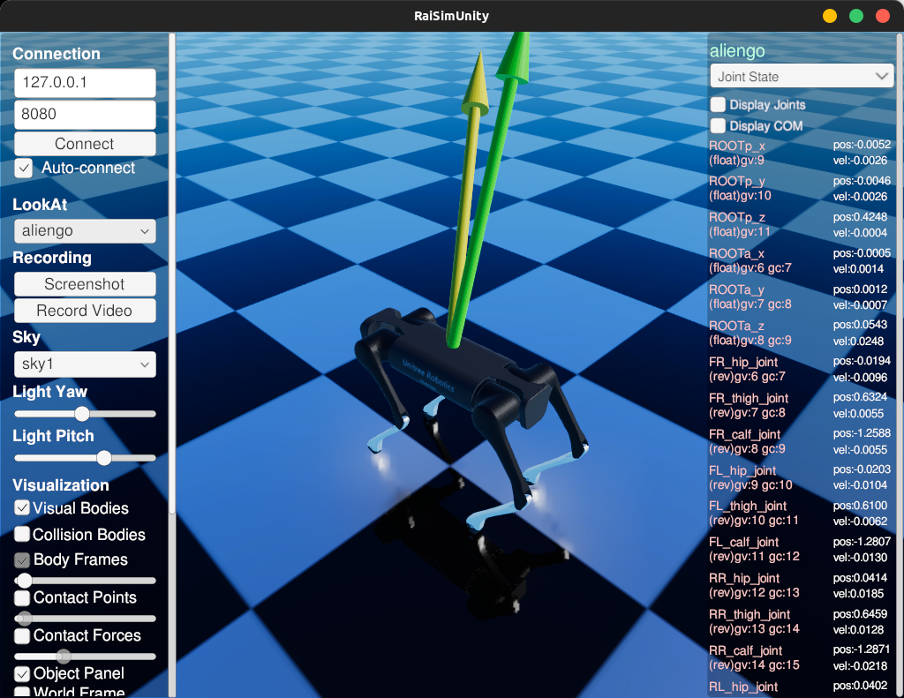Start recording with the Record Video button
The height and width of the screenshot is (698, 904).
click(x=85, y=311)
